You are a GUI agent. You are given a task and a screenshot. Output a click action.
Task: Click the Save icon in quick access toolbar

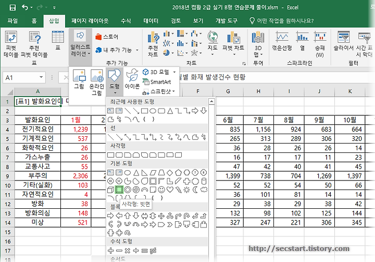(12, 7)
